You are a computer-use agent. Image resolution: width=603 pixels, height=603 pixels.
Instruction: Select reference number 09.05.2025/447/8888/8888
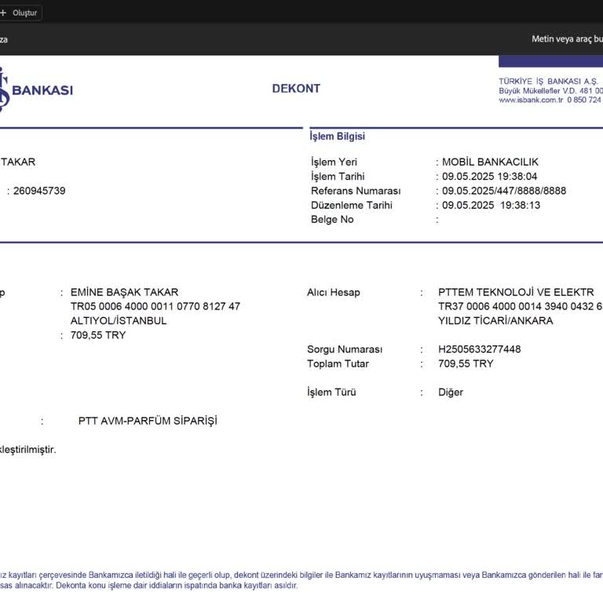[x=504, y=191]
